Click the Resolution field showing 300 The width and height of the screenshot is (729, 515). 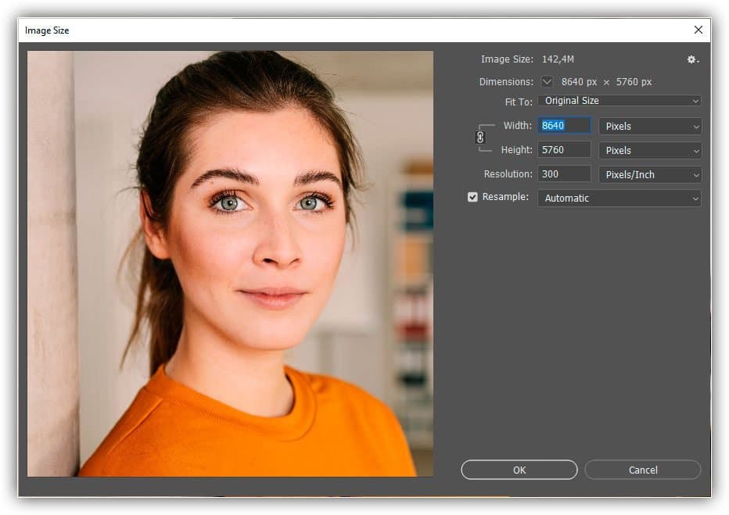tap(564, 174)
